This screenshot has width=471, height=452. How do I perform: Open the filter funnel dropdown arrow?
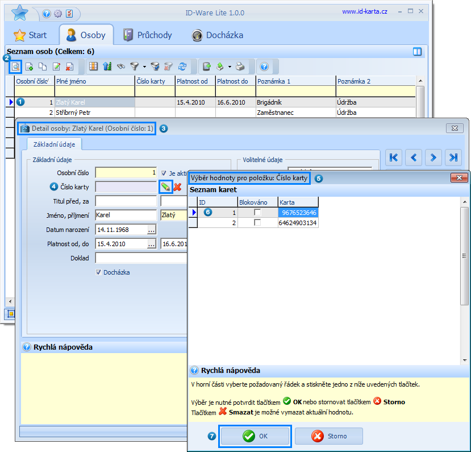[144, 67]
